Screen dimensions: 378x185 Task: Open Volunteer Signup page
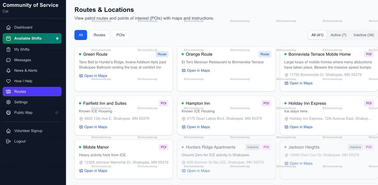point(32,131)
